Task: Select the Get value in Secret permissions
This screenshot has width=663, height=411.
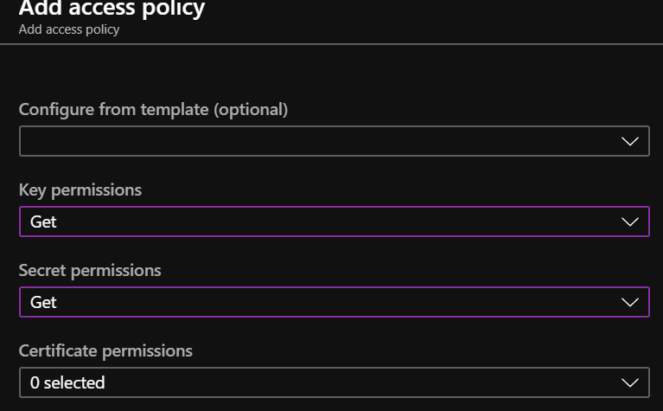Action: [x=43, y=302]
